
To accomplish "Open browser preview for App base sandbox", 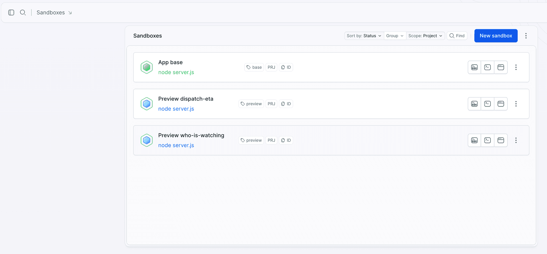I will pyautogui.click(x=501, y=67).
